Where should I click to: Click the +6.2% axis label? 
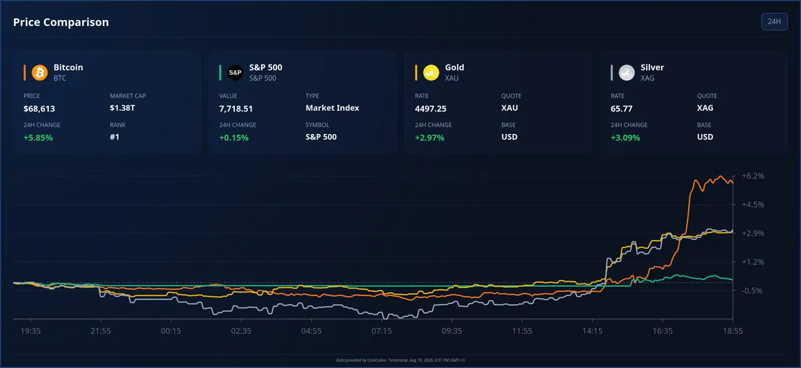tap(752, 176)
